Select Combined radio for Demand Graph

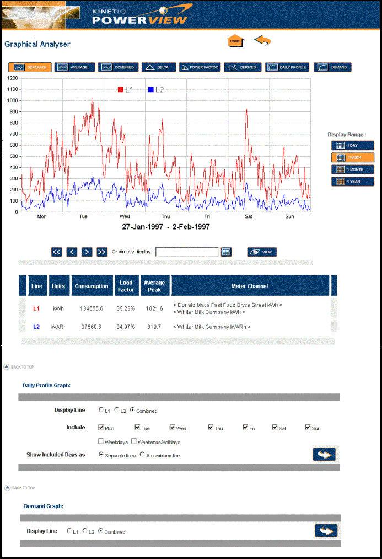(100, 531)
